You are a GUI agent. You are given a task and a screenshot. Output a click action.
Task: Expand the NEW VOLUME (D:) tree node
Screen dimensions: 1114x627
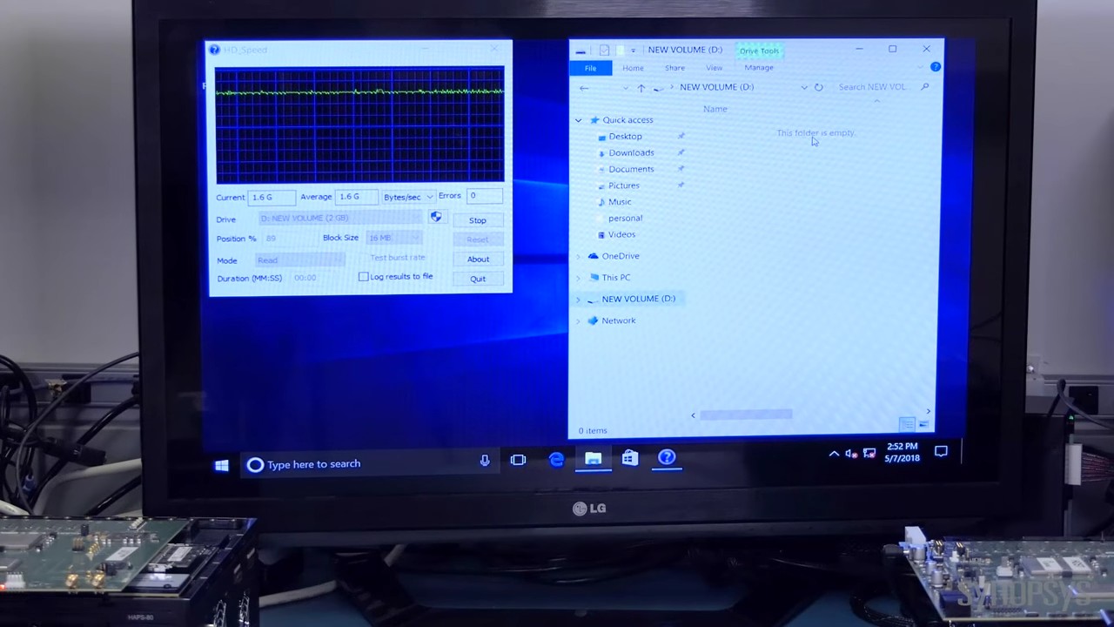point(578,299)
